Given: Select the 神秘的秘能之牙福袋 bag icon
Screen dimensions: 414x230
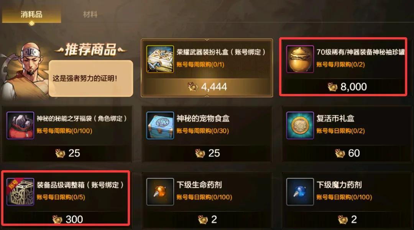Looking at the screenshot, I should coord(20,125).
